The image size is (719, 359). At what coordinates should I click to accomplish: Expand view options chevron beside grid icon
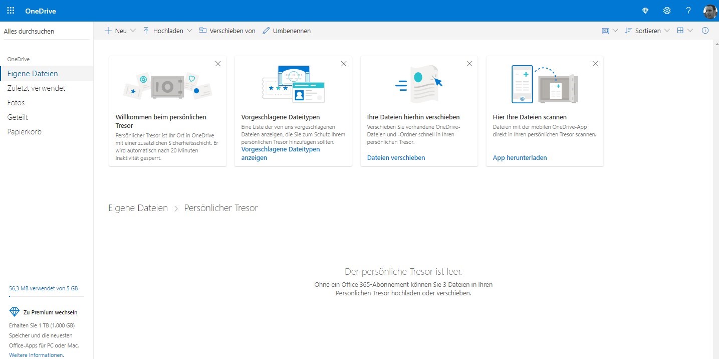(x=690, y=31)
